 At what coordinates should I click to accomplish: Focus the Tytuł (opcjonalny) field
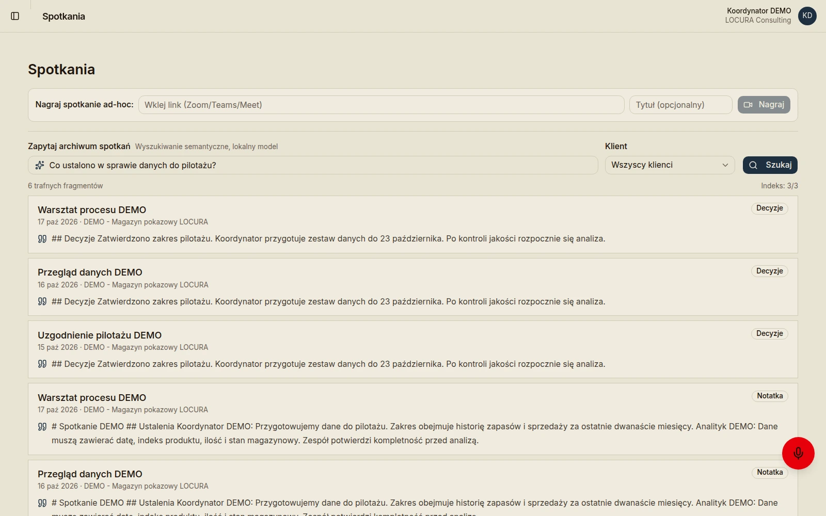680,105
